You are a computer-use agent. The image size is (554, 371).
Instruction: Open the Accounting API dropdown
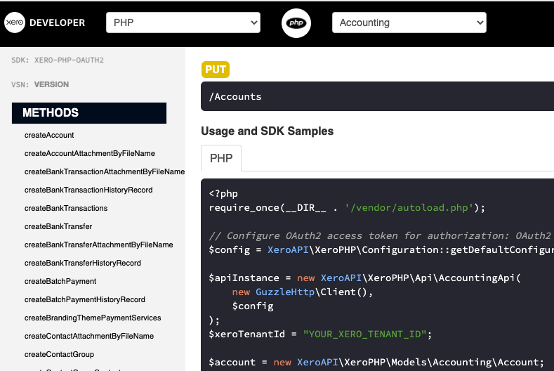pyautogui.click(x=409, y=22)
